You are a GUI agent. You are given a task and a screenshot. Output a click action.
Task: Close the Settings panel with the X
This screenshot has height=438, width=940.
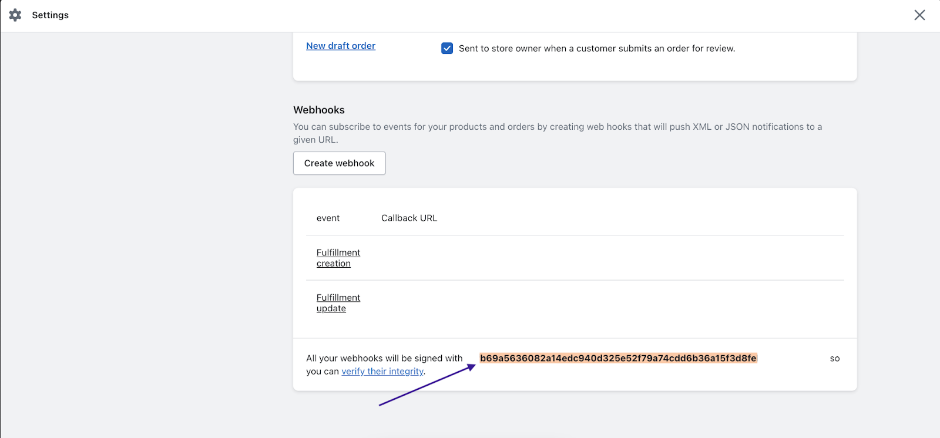click(x=919, y=15)
